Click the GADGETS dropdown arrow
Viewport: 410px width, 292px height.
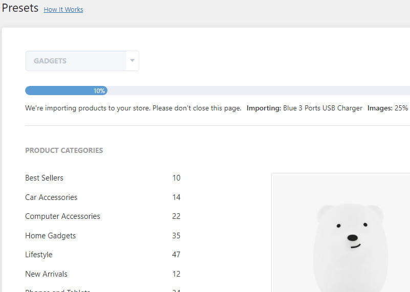pos(132,61)
